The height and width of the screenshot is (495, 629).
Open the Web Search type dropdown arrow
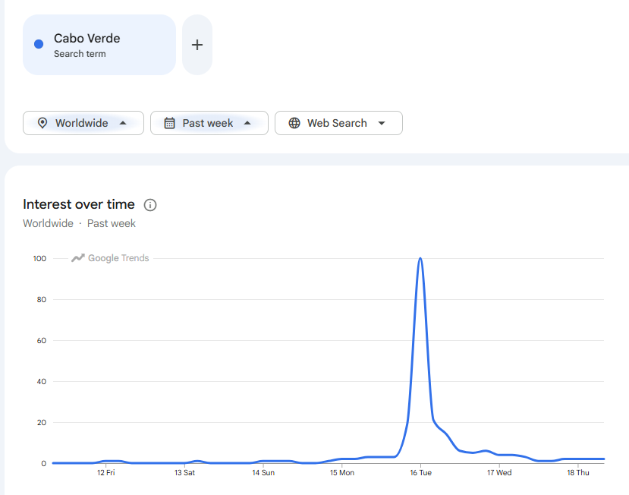coord(382,123)
